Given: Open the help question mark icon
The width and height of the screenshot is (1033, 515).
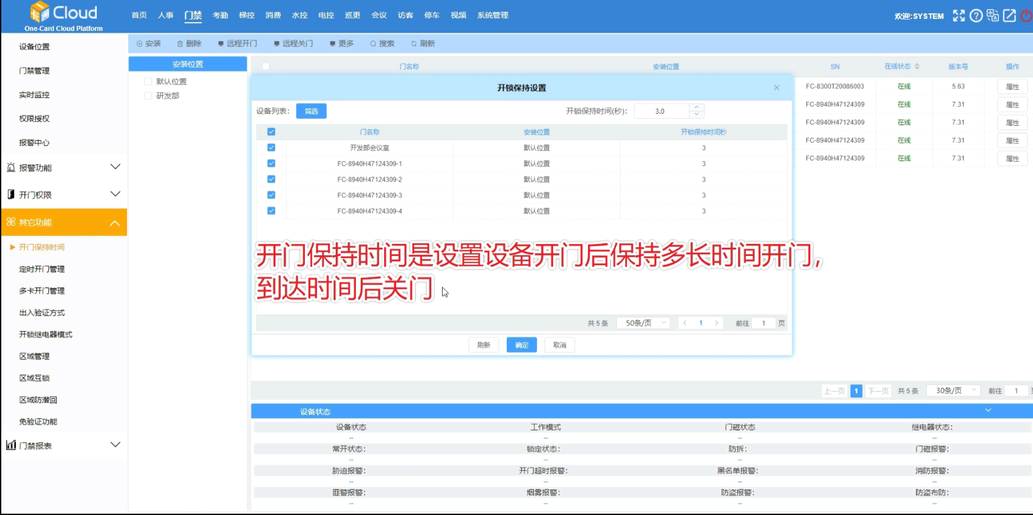Looking at the screenshot, I should [976, 16].
